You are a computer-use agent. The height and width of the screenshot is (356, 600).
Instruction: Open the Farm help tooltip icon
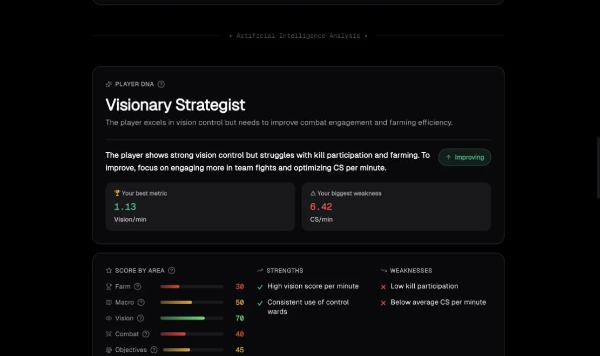pyautogui.click(x=137, y=286)
